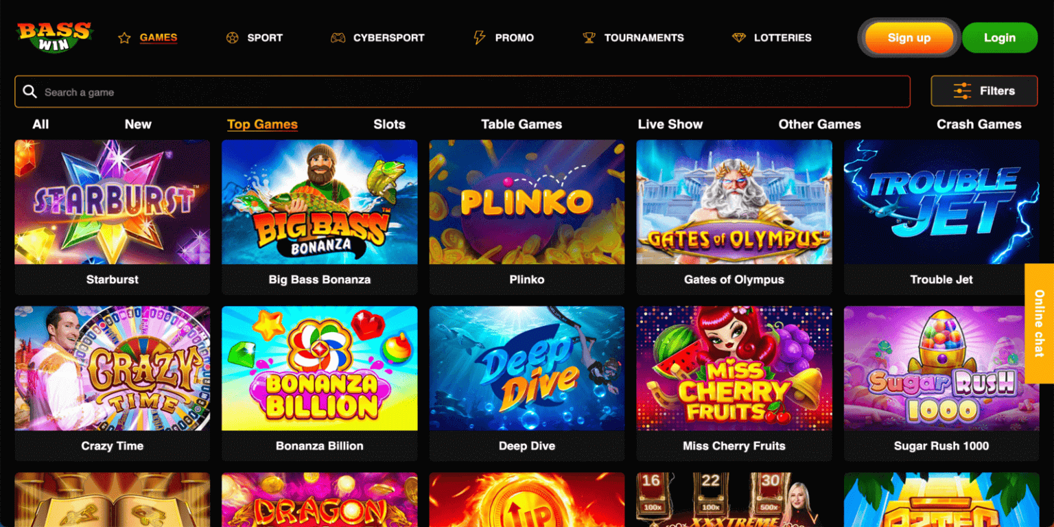The height and width of the screenshot is (527, 1054).
Task: Click the orange Sign up button
Action: (x=909, y=38)
